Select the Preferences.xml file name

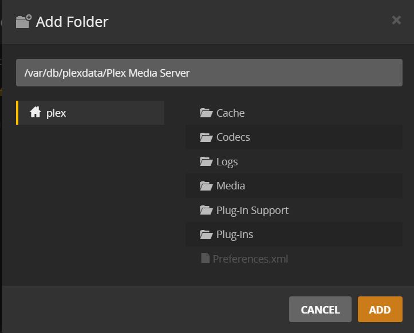(x=250, y=259)
